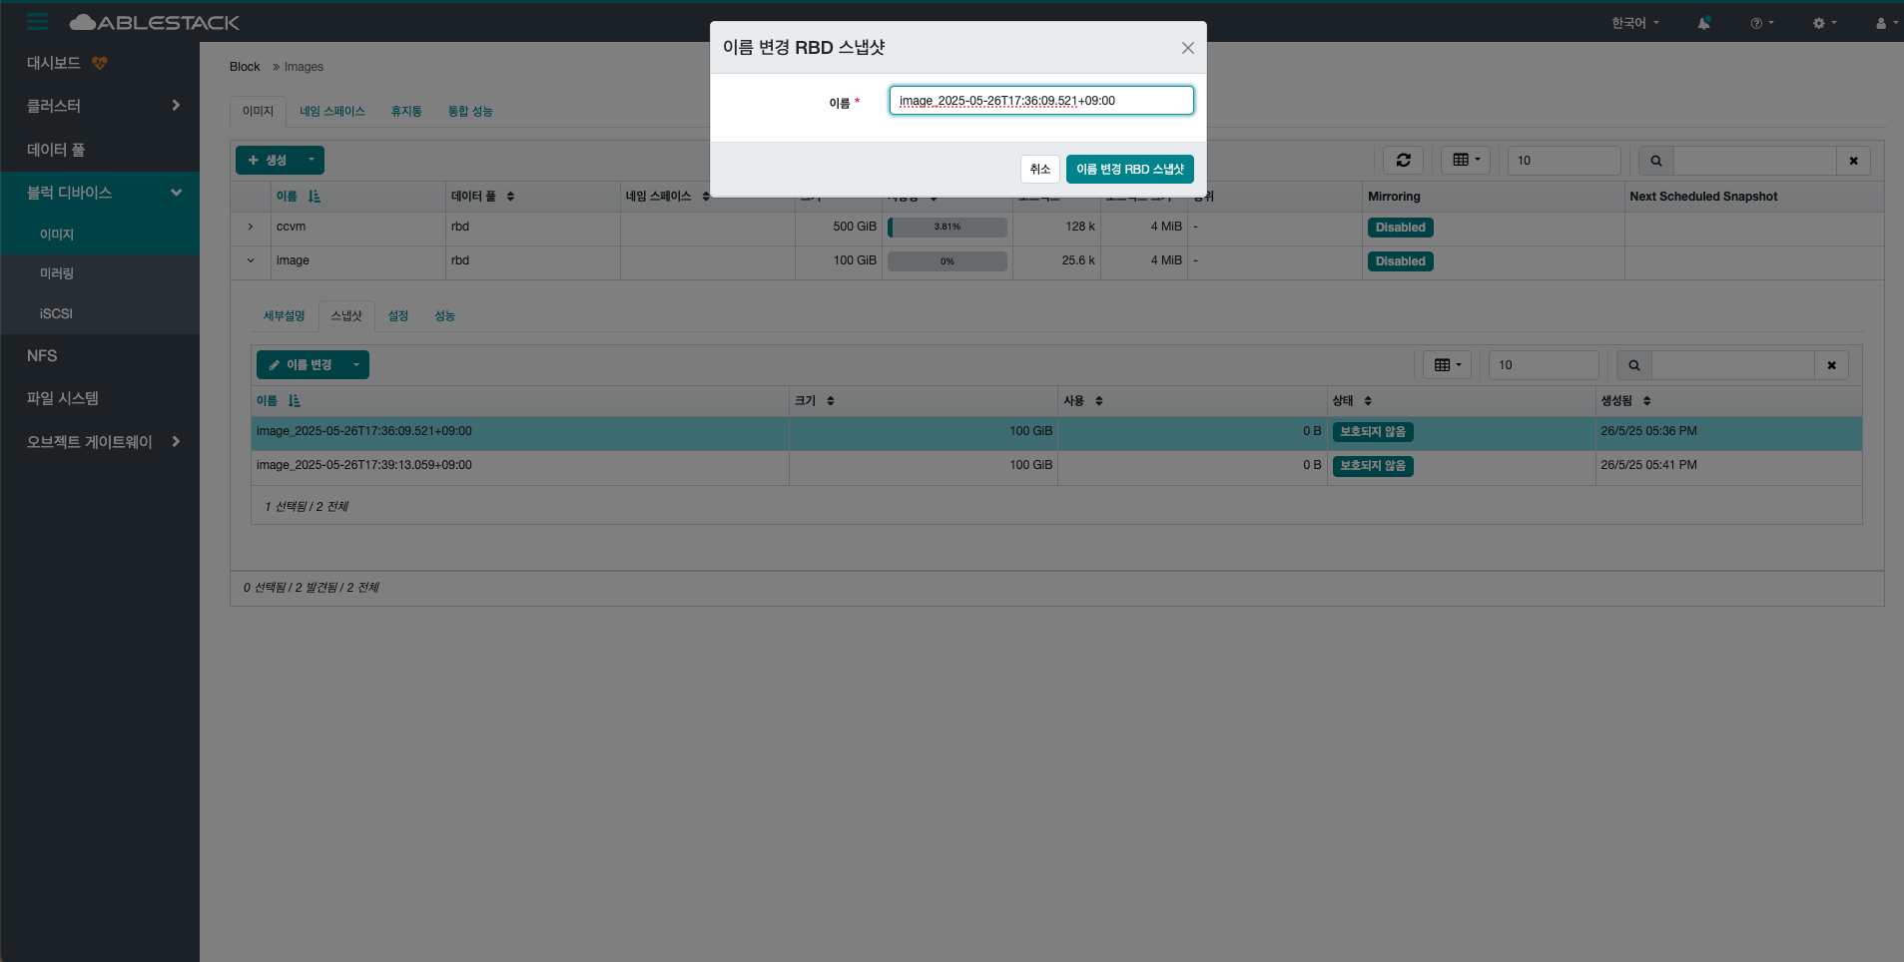Open the settings gear menu

click(1824, 23)
